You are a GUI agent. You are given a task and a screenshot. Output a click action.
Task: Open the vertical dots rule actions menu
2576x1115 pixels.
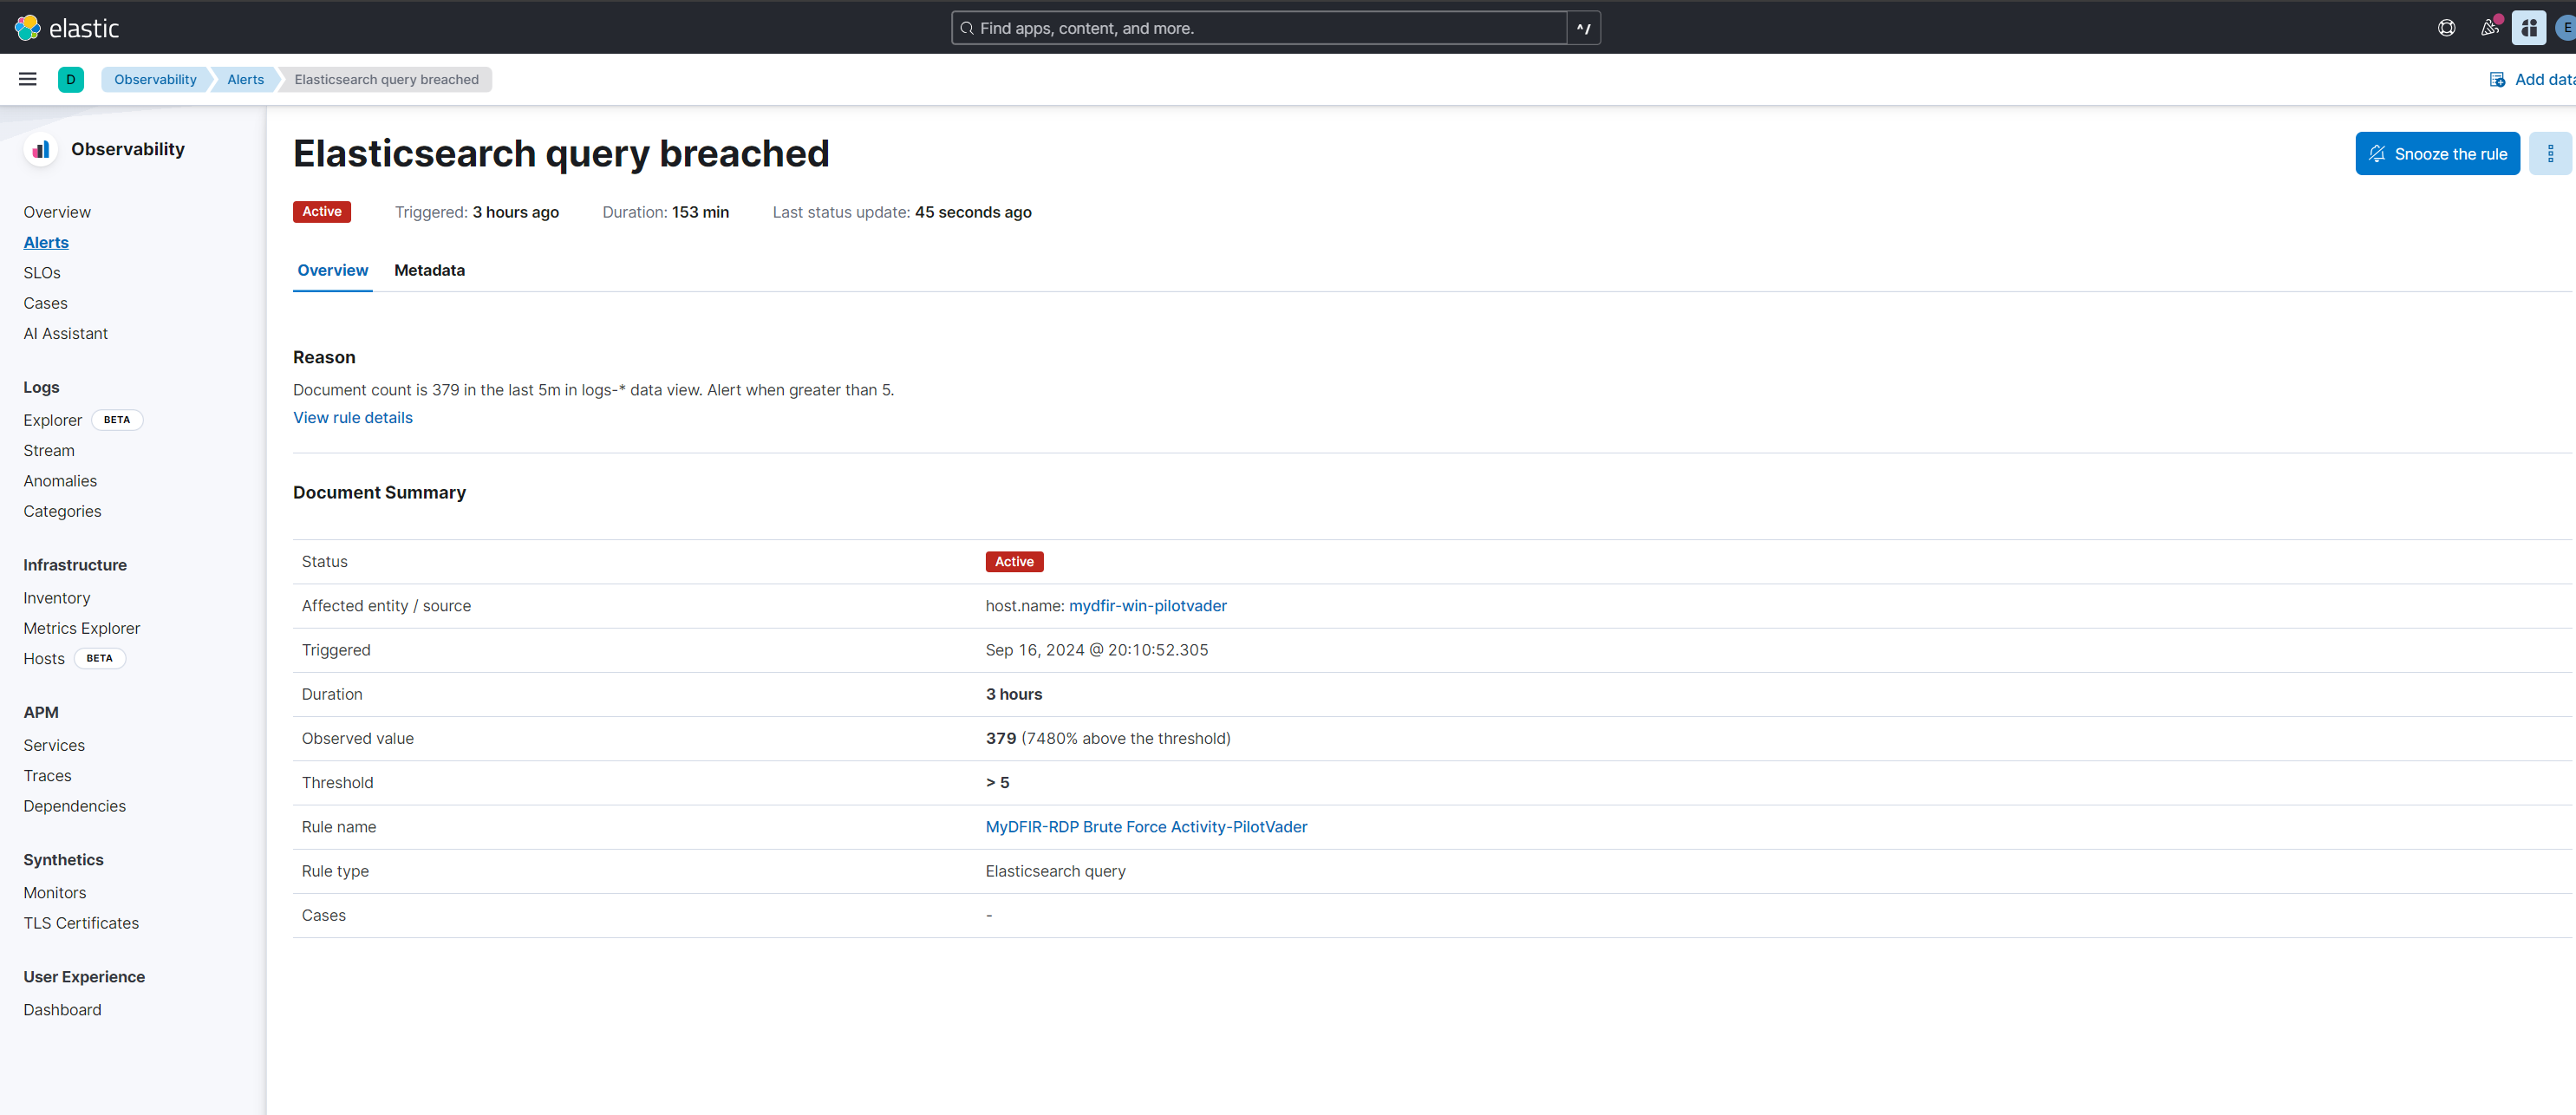[2551, 153]
